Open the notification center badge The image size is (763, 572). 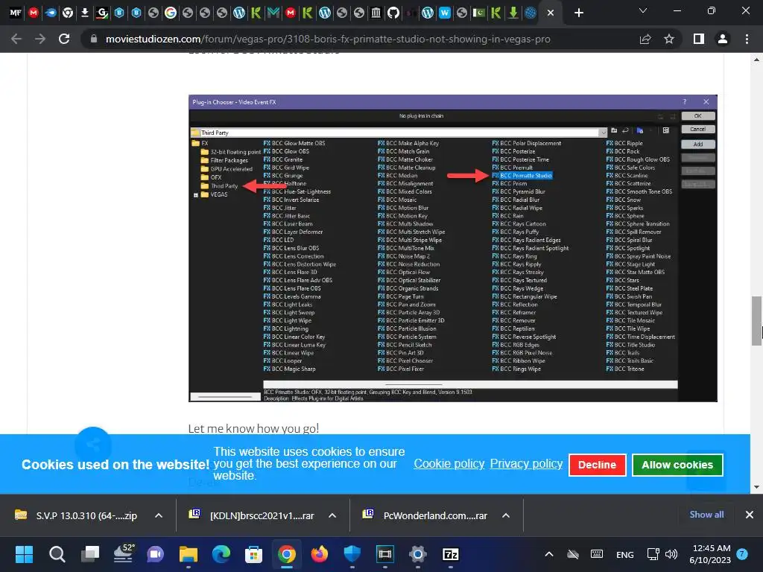pyautogui.click(x=742, y=554)
